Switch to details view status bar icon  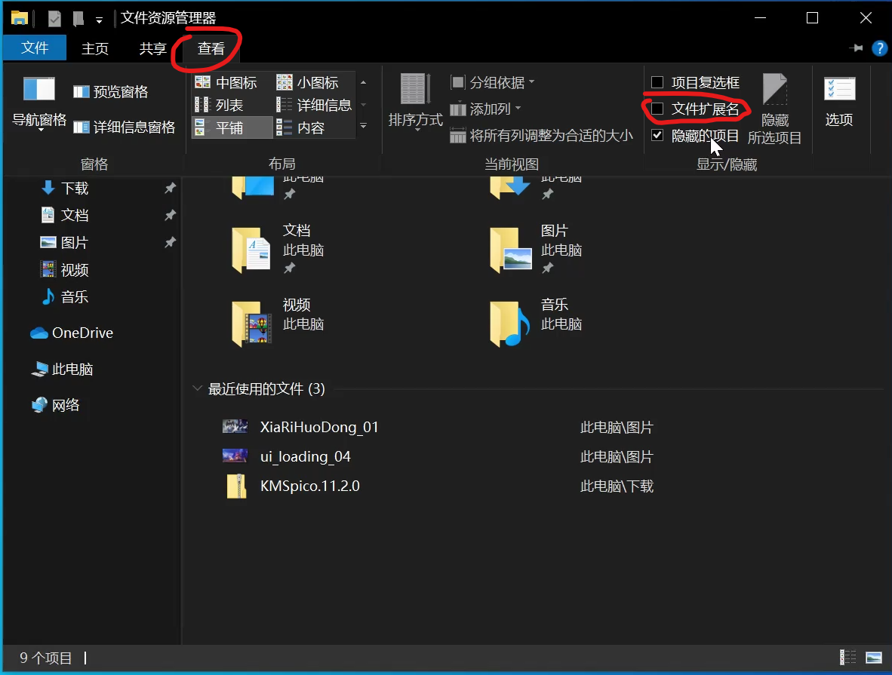[847, 658]
